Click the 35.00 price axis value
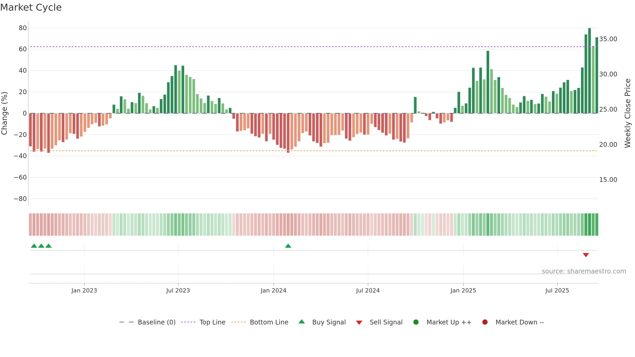 pyautogui.click(x=608, y=39)
